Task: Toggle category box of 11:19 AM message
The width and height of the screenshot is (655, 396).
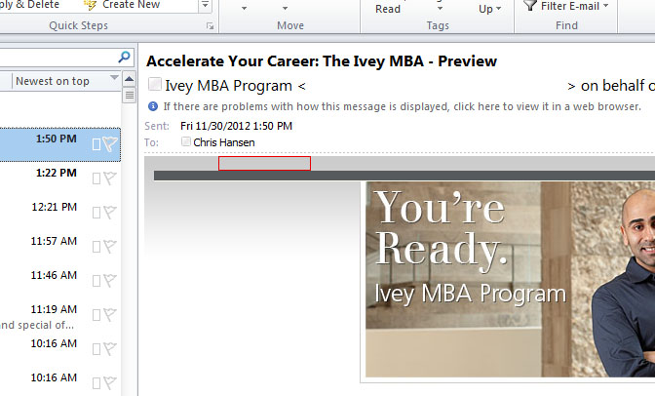Action: tap(96, 315)
